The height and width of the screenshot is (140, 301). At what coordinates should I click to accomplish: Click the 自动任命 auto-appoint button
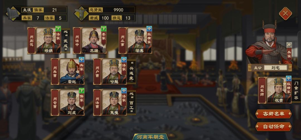point(273,127)
